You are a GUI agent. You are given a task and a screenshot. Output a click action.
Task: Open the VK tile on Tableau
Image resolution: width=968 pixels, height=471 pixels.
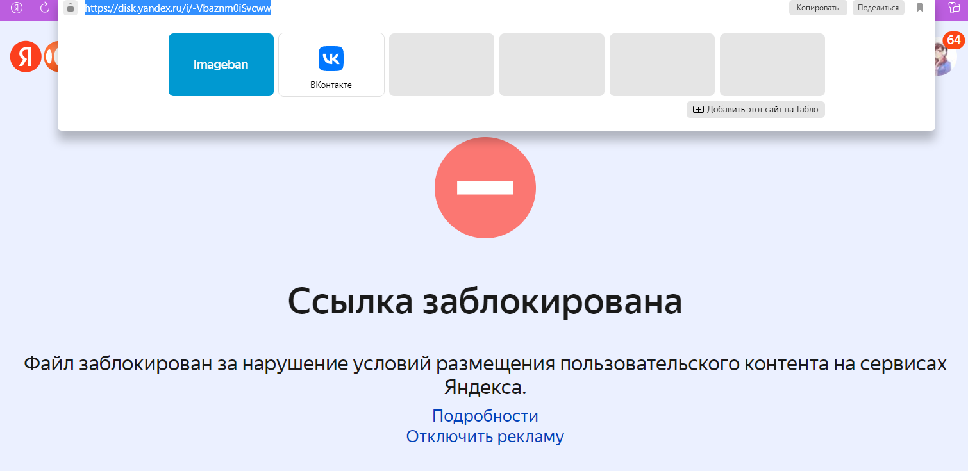(x=331, y=65)
